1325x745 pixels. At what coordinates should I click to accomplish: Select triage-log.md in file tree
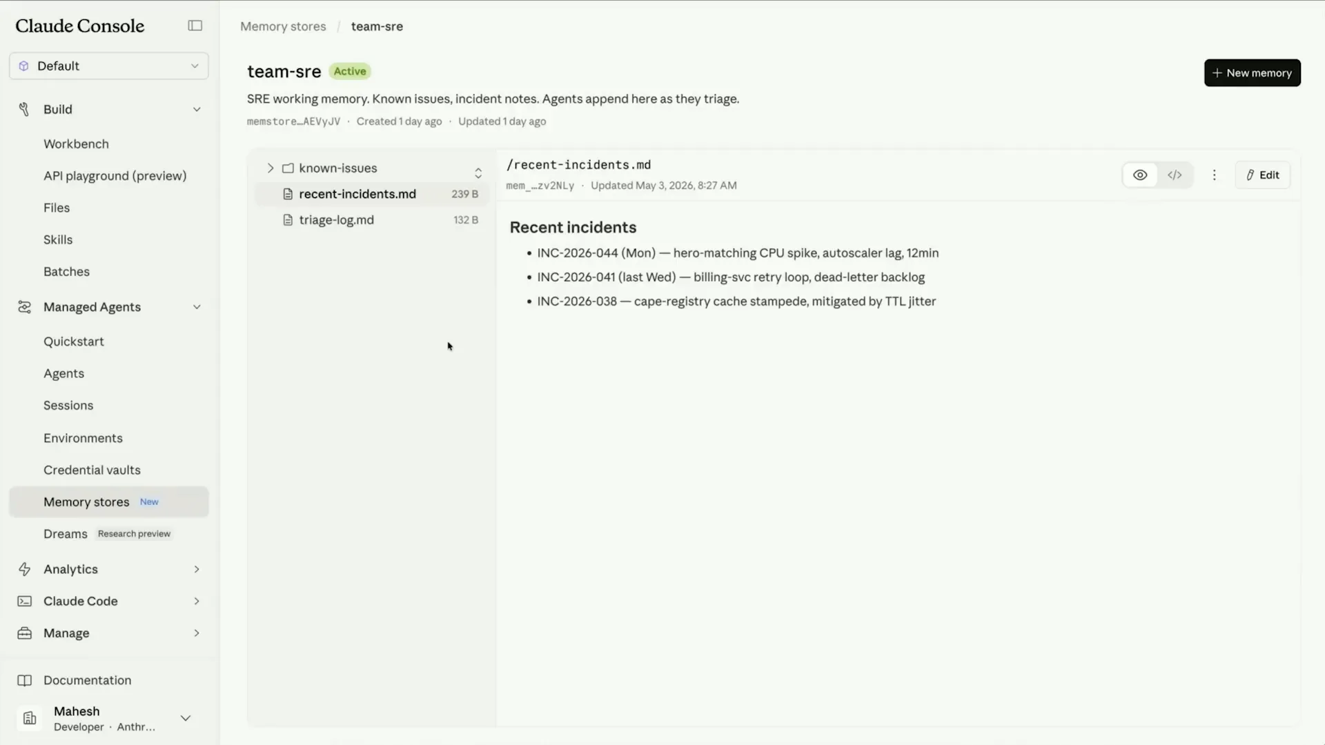tap(372, 220)
